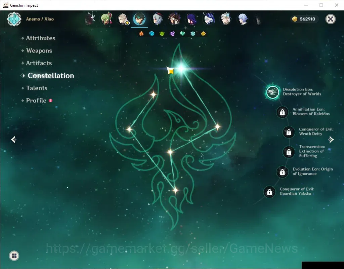344x269 pixels.
Task: Open the locked Evolution Eon: Origin of Ignorance node
Action: coord(282,172)
